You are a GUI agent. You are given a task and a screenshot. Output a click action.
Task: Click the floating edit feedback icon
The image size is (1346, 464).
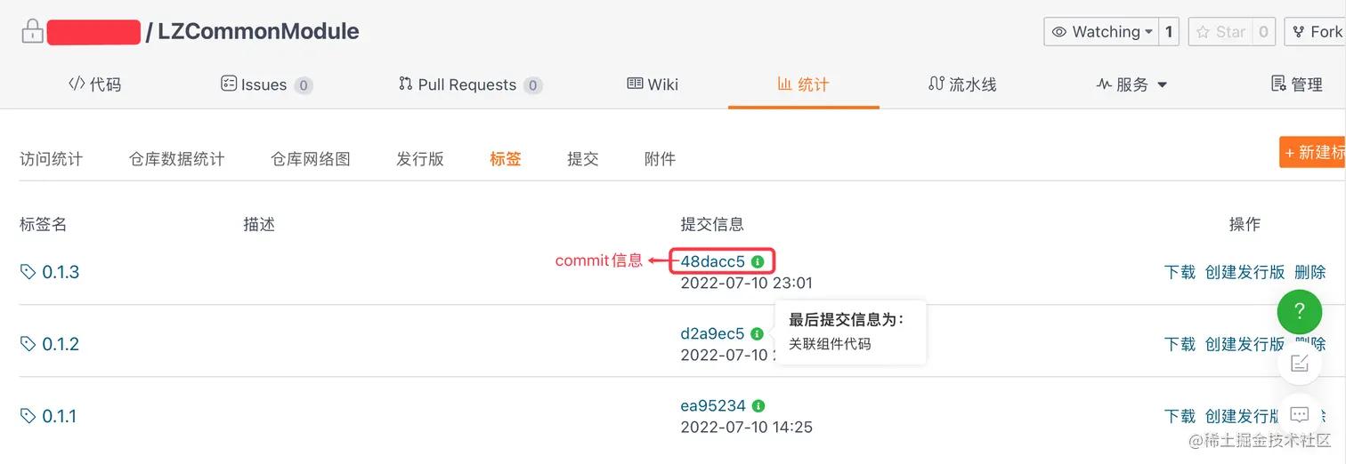[x=1299, y=363]
